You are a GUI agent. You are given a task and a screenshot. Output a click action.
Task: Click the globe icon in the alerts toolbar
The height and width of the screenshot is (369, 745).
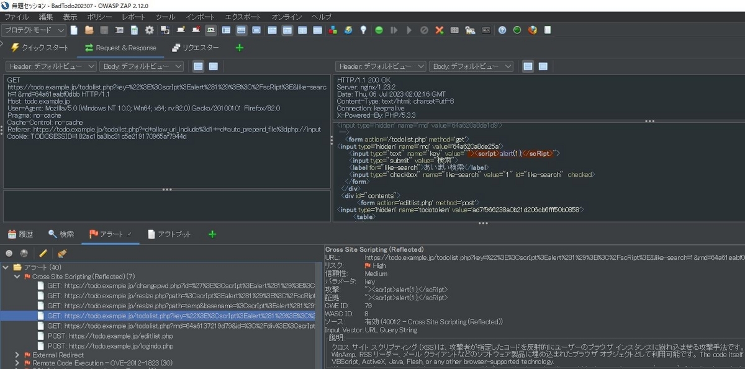(24, 253)
